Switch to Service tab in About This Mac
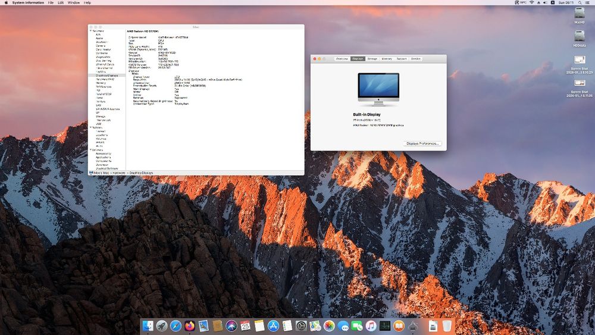595x335 pixels. 416,59
